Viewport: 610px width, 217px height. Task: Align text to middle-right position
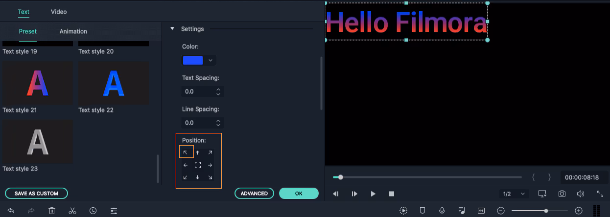point(210,165)
